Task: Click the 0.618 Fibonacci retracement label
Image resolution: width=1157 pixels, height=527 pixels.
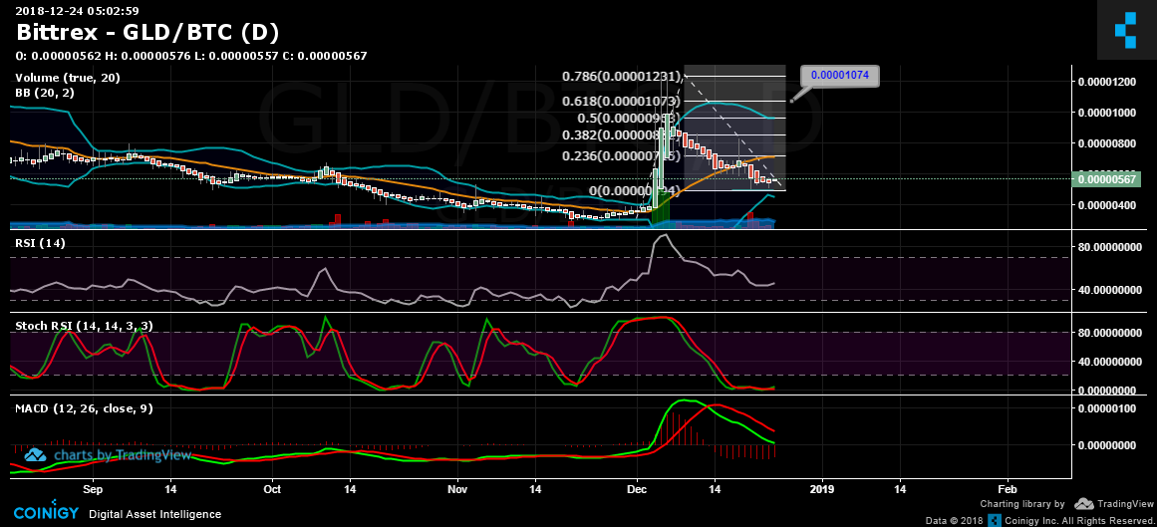Action: pyautogui.click(x=622, y=101)
